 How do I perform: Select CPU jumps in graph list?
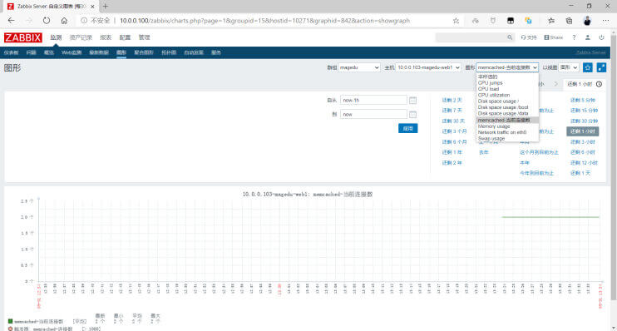tap(491, 83)
